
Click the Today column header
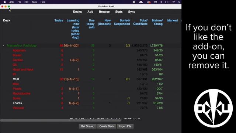tap(59, 21)
